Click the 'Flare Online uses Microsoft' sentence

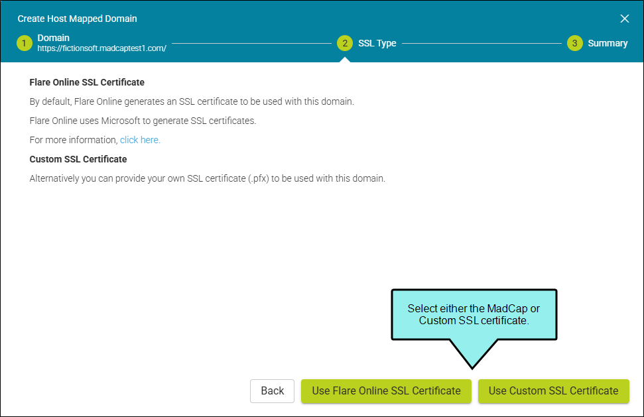(143, 121)
